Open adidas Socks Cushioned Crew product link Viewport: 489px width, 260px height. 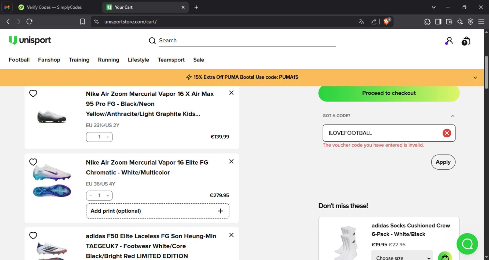pos(411,230)
